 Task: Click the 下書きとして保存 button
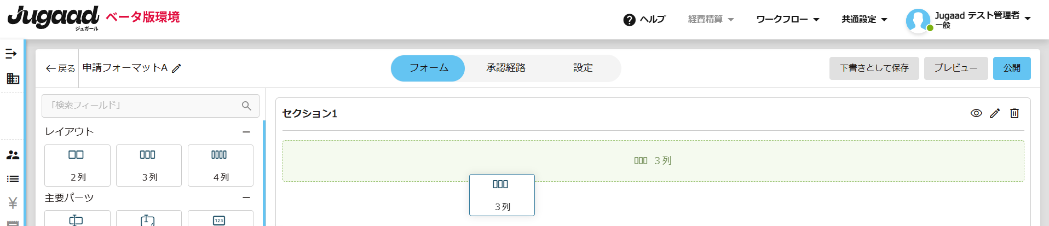[x=874, y=68]
